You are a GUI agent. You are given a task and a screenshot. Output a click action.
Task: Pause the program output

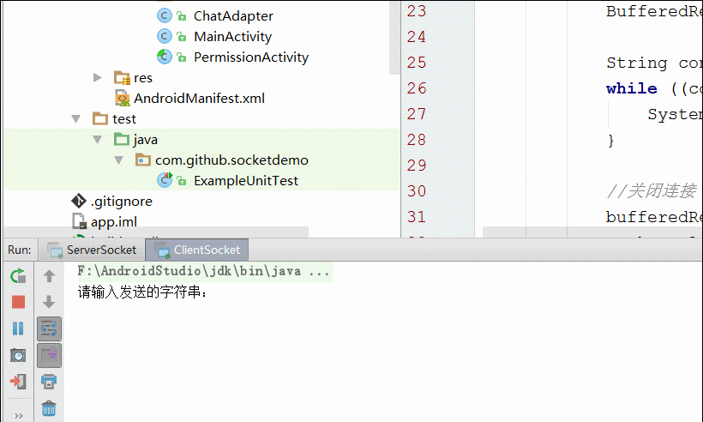(18, 329)
